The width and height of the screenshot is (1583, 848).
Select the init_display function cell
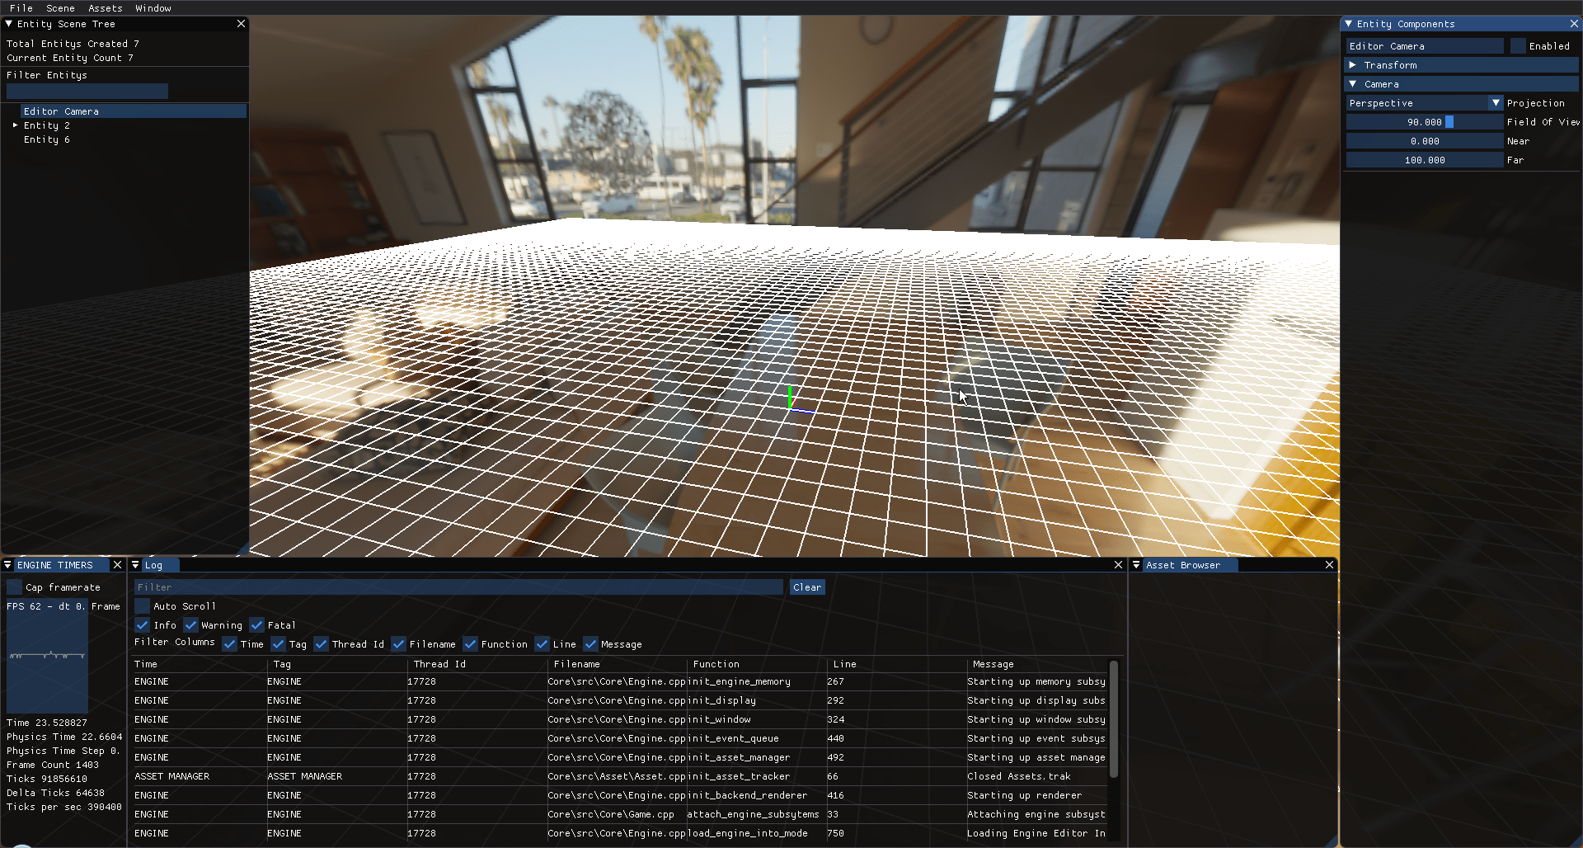(721, 701)
